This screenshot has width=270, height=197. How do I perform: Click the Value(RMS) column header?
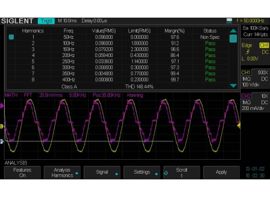coord(104,31)
